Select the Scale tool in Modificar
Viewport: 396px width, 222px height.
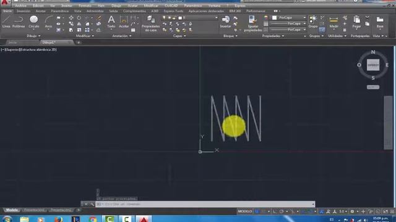79,30
